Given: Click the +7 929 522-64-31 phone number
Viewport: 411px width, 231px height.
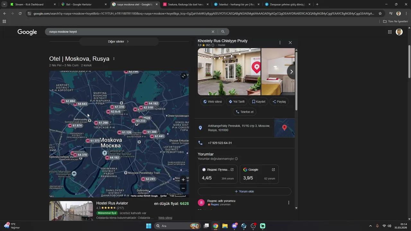Looking at the screenshot, I should tap(220, 143).
